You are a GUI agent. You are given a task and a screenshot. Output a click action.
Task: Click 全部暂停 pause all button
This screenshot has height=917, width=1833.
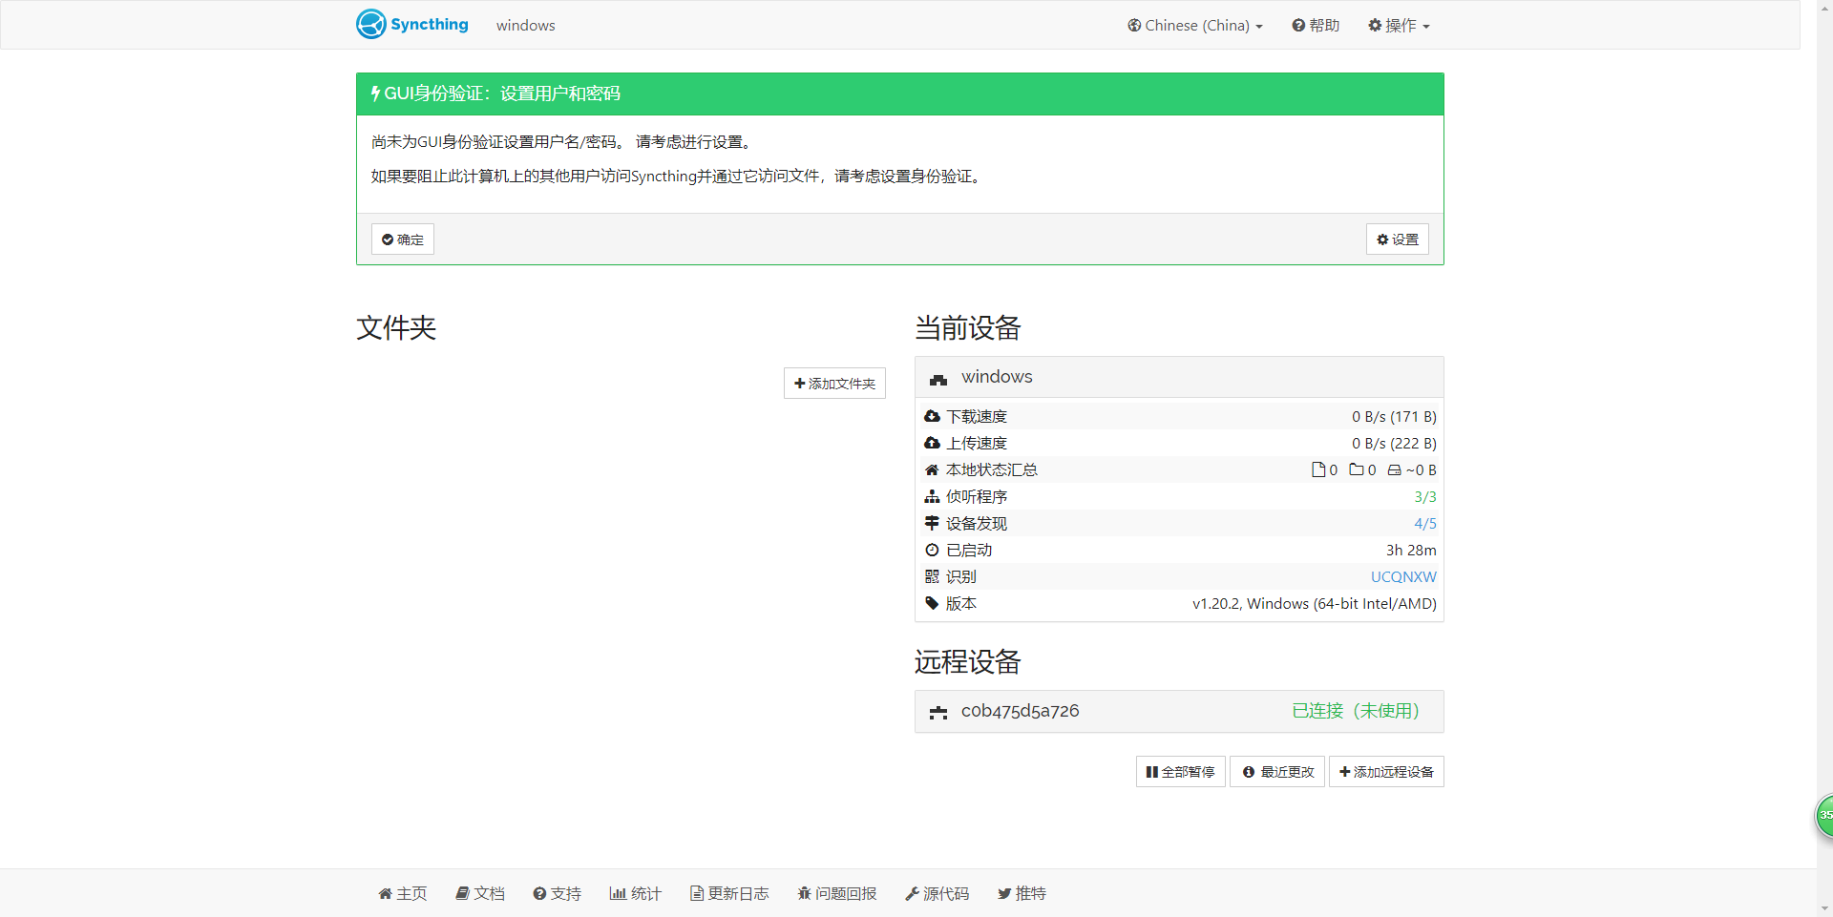click(x=1180, y=772)
